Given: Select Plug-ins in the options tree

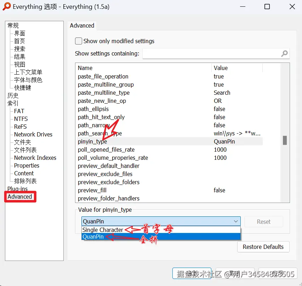Looking at the screenshot, I should tap(18, 189).
